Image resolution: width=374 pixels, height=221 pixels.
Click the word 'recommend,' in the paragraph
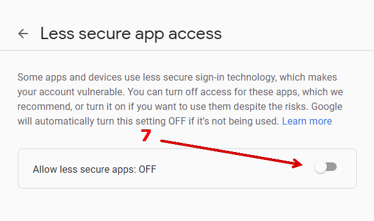(x=45, y=107)
